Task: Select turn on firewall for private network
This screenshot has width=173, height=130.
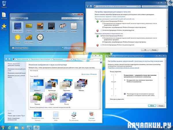Action: click(101, 21)
